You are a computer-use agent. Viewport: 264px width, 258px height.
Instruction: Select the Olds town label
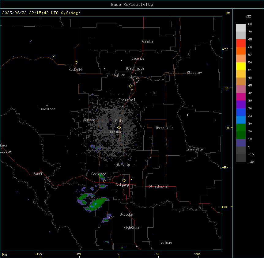point(119,121)
